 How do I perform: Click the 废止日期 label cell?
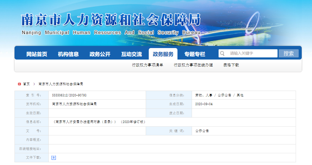[x=169, y=113]
